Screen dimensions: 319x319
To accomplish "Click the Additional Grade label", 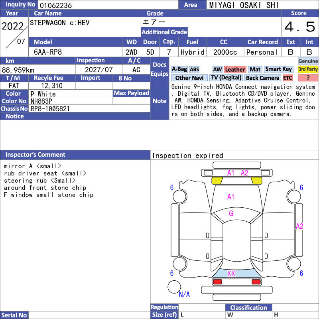I will [164, 32].
